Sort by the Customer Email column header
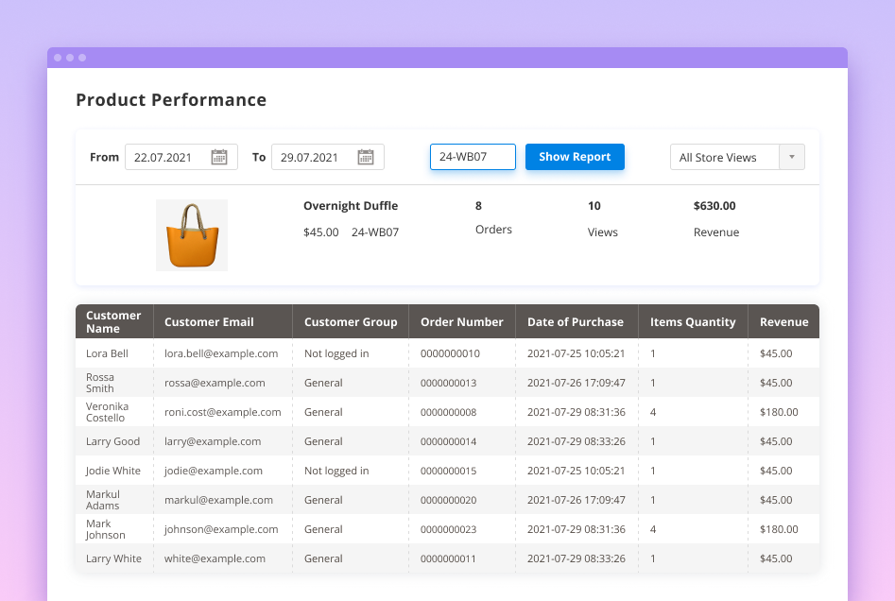This screenshot has height=601, width=895. [209, 321]
